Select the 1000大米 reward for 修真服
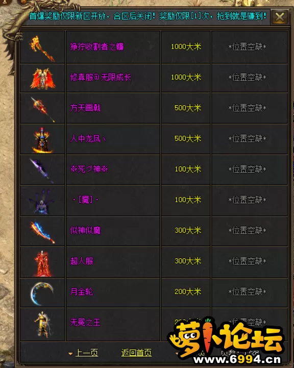The image size is (294, 368). tap(186, 77)
